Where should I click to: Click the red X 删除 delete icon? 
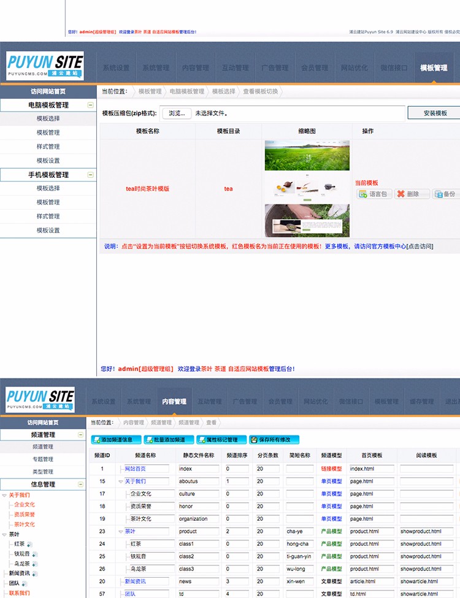coord(401,194)
